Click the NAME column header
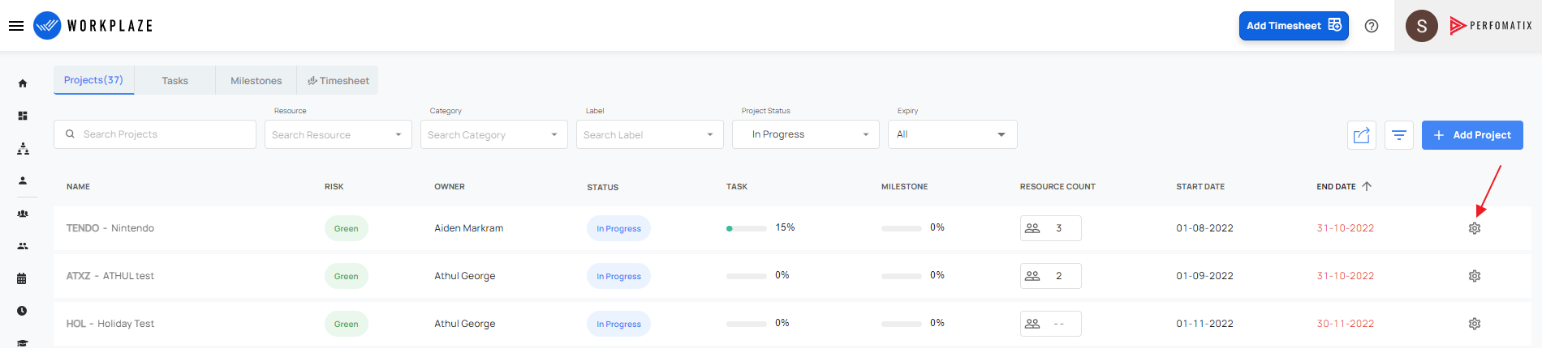Screen dimensions: 1542x348 [78, 187]
